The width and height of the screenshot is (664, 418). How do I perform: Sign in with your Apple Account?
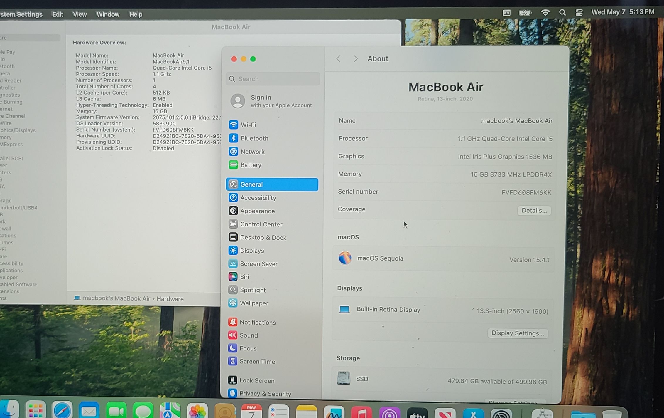pos(271,101)
